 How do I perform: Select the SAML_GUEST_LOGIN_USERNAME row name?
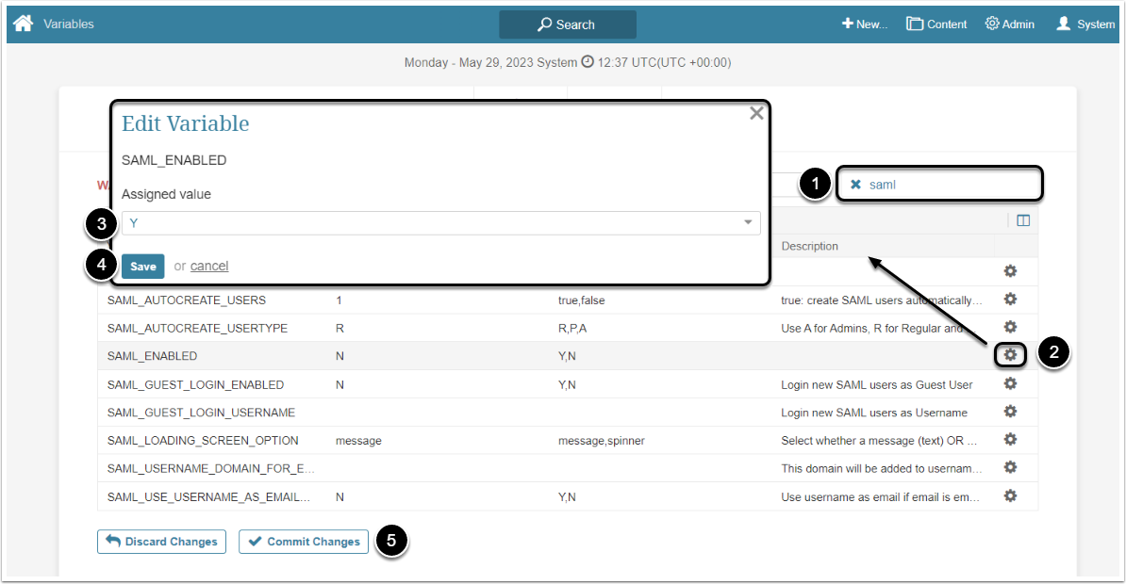(x=201, y=414)
